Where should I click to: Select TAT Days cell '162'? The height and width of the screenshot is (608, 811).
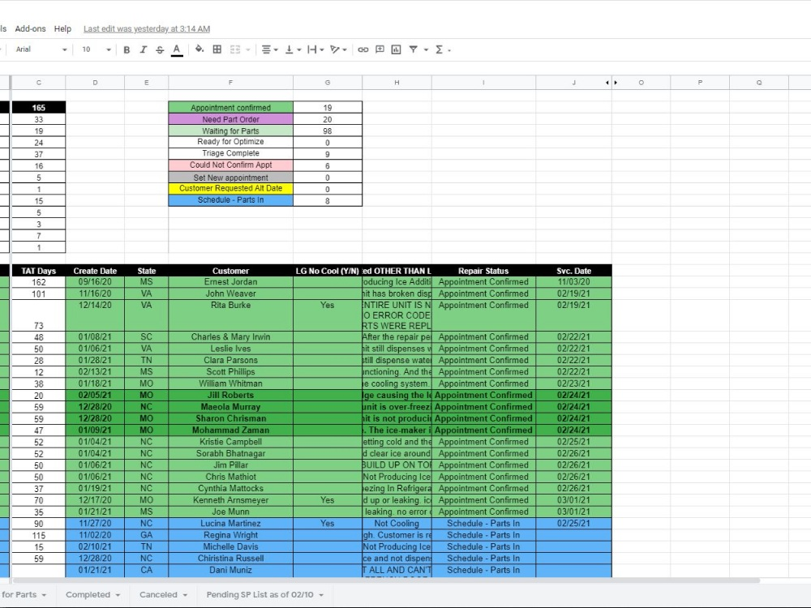click(39, 282)
